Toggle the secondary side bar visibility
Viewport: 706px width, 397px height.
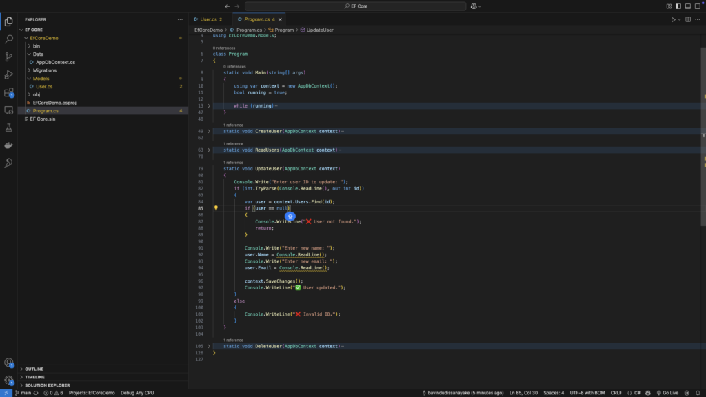click(698, 6)
